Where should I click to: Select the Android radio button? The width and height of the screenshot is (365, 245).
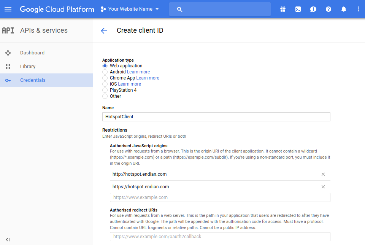coord(105,72)
